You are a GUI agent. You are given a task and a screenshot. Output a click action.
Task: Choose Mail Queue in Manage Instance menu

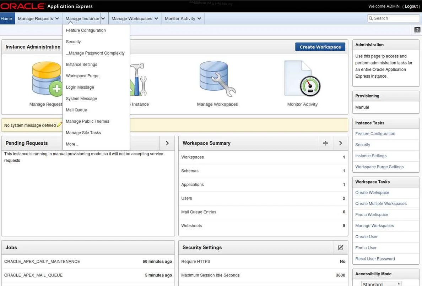coord(76,110)
